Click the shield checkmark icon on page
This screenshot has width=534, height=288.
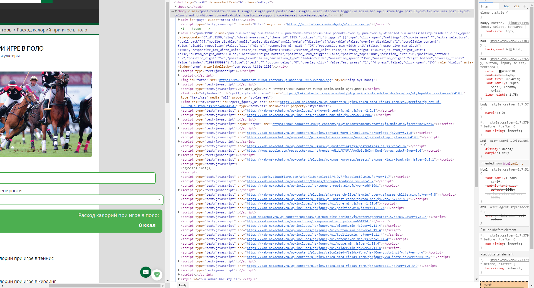coord(157,275)
